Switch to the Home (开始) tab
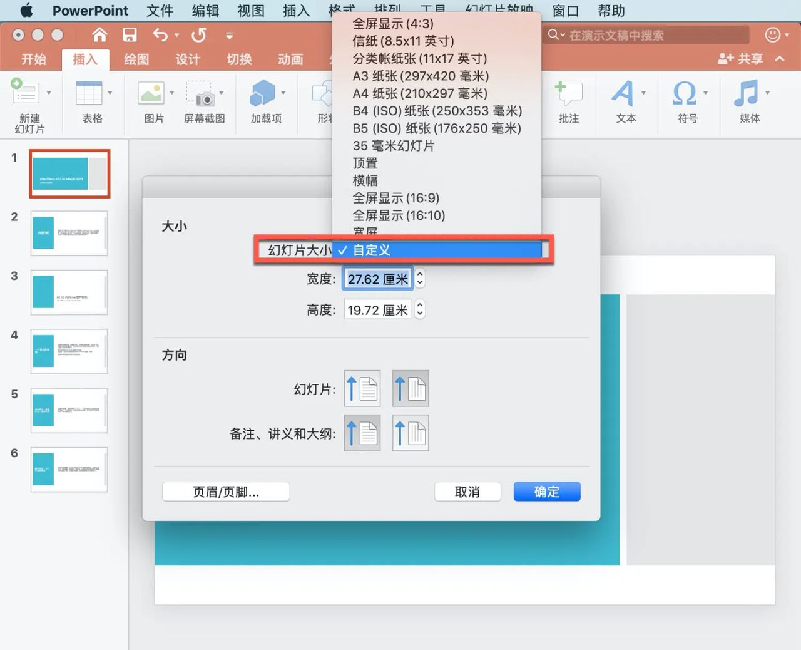The height and width of the screenshot is (650, 801). [x=34, y=59]
